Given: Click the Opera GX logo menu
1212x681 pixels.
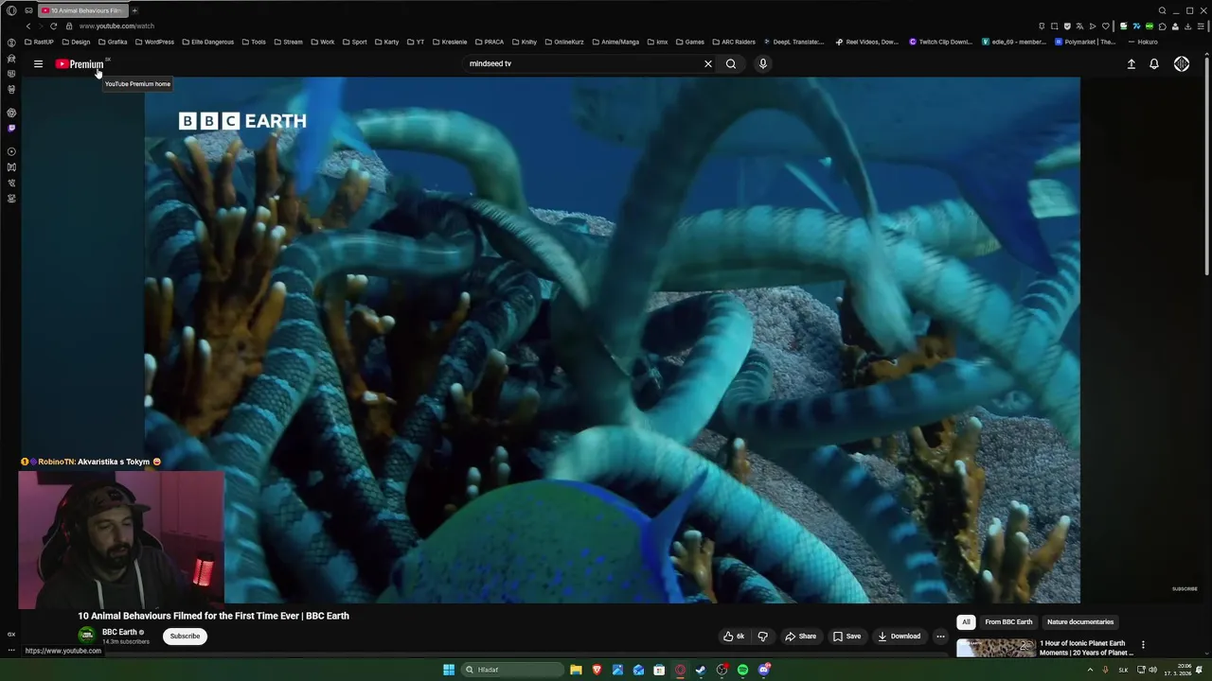Looking at the screenshot, I should 11,10.
